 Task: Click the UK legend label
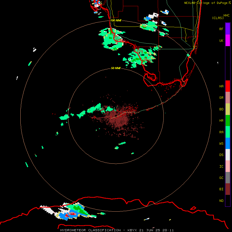pyautogui.click(x=221, y=40)
